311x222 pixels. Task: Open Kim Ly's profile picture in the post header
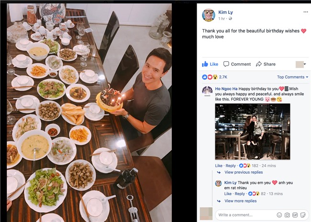click(x=208, y=15)
